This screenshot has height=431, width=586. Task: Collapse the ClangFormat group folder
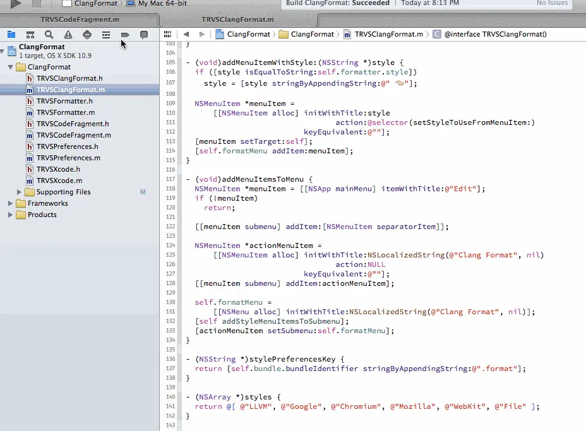11,68
